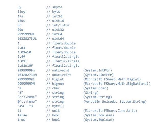Click the false bool literal
The height and width of the screenshot is (125, 166).
click(22, 115)
